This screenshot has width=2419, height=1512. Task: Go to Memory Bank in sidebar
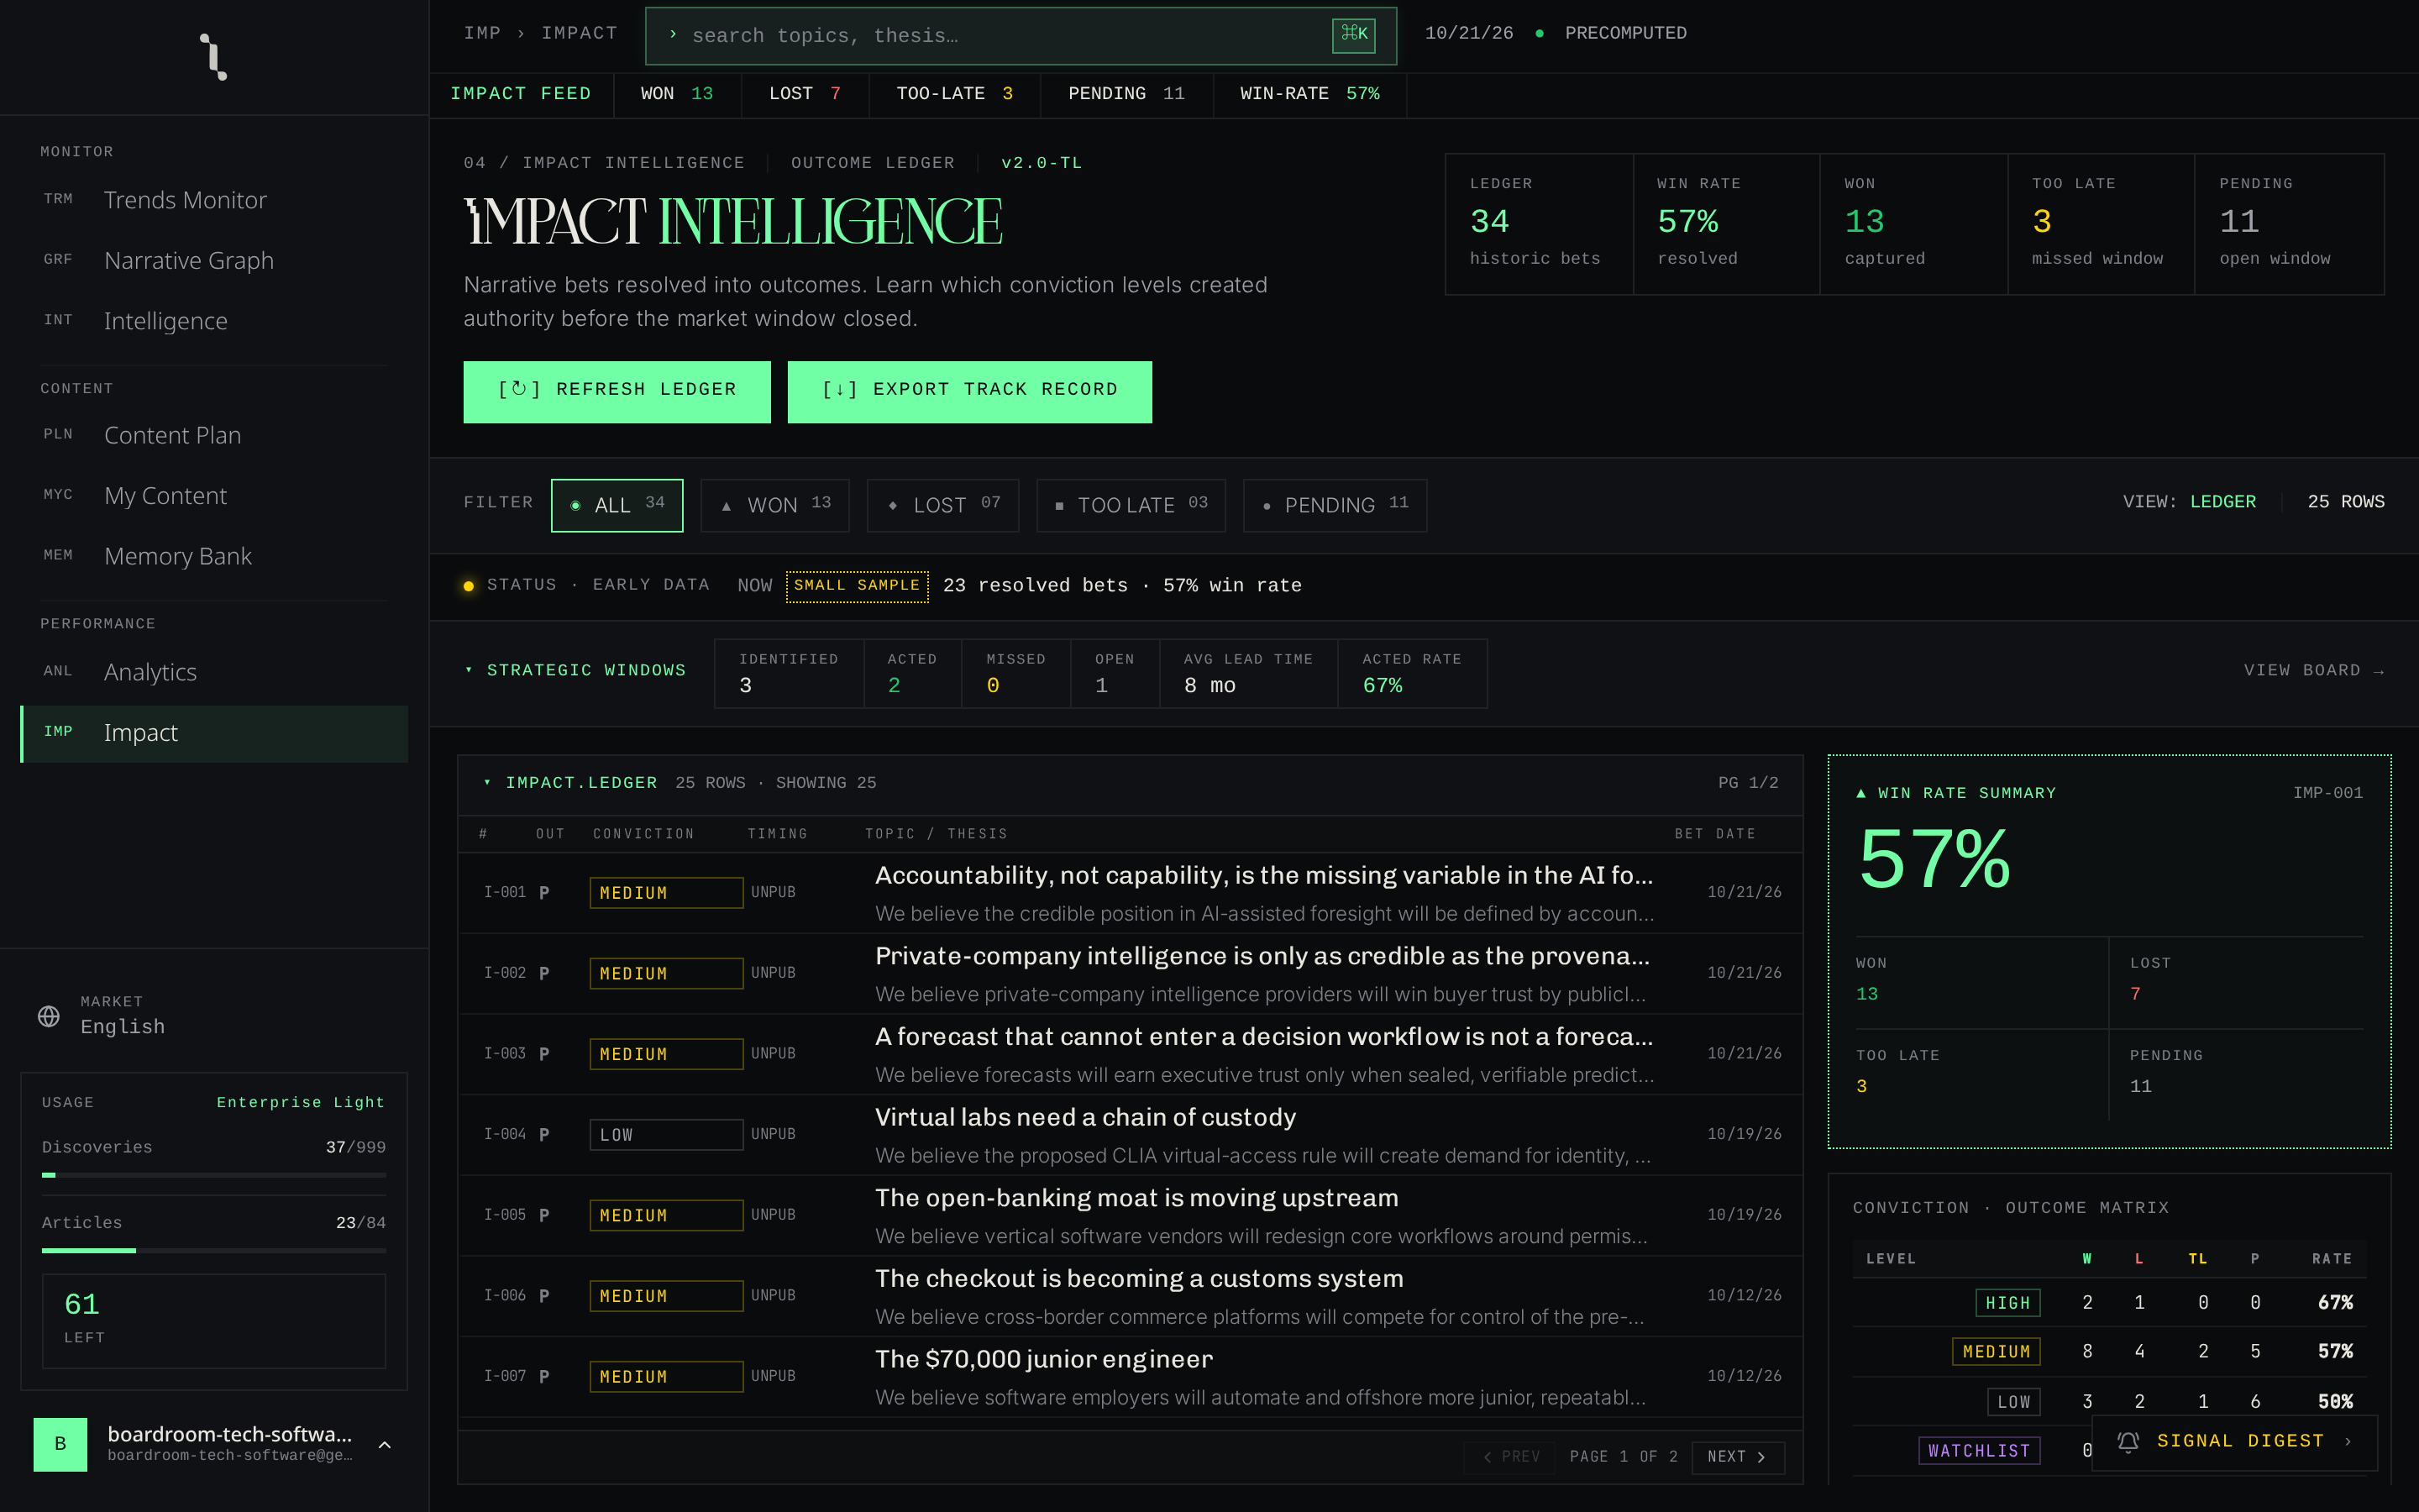click(x=214, y=556)
